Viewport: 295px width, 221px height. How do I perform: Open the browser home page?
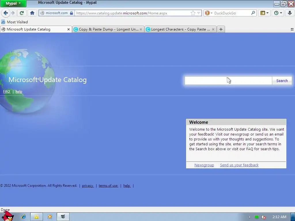pyautogui.click(x=32, y=13)
